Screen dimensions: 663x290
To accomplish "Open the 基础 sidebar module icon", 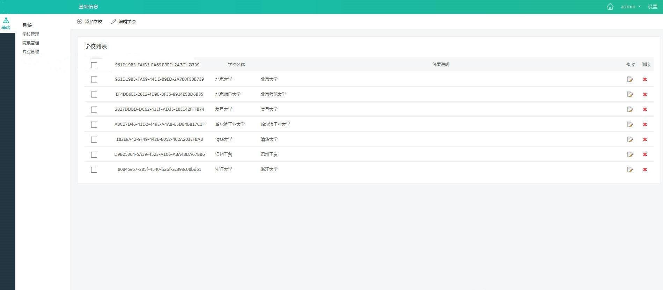I will tap(6, 23).
